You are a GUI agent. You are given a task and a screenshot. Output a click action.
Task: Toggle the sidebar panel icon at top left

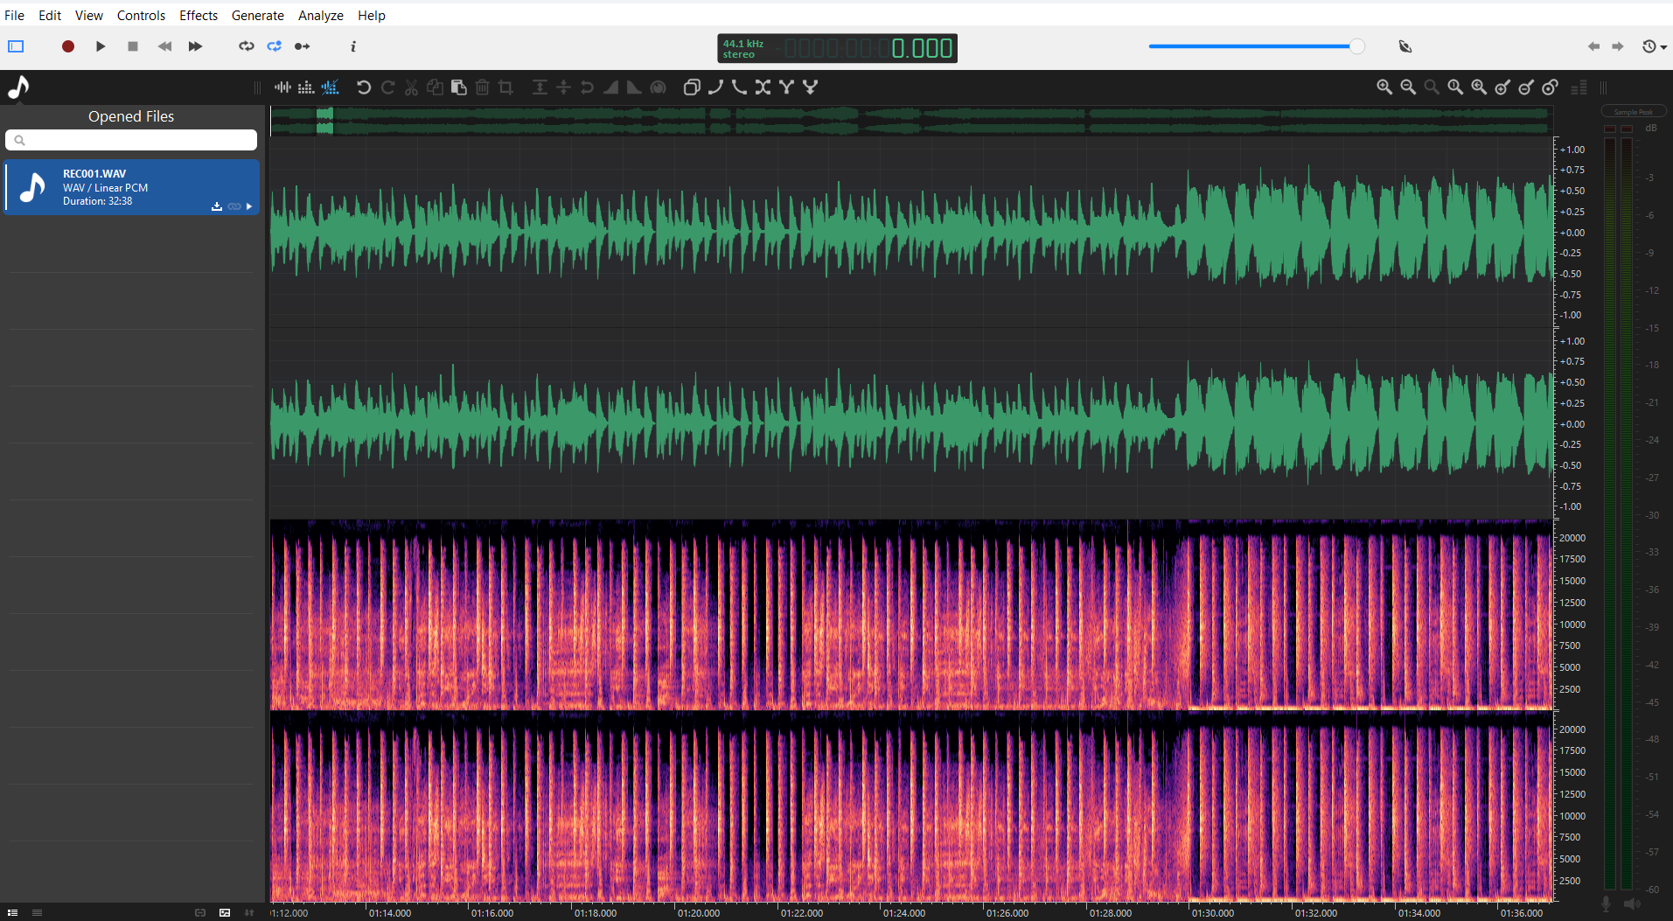pos(16,46)
